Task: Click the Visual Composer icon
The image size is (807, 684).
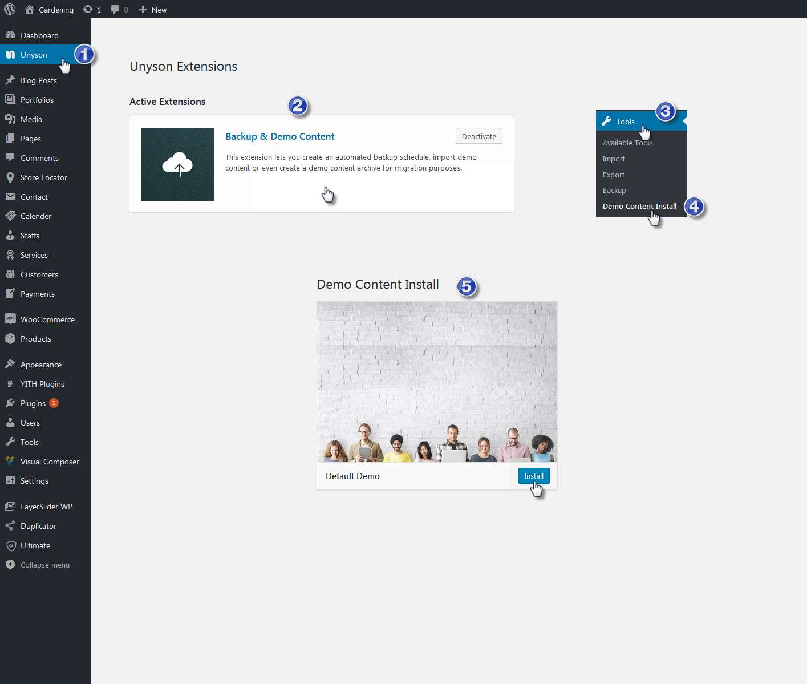Action: [10, 461]
